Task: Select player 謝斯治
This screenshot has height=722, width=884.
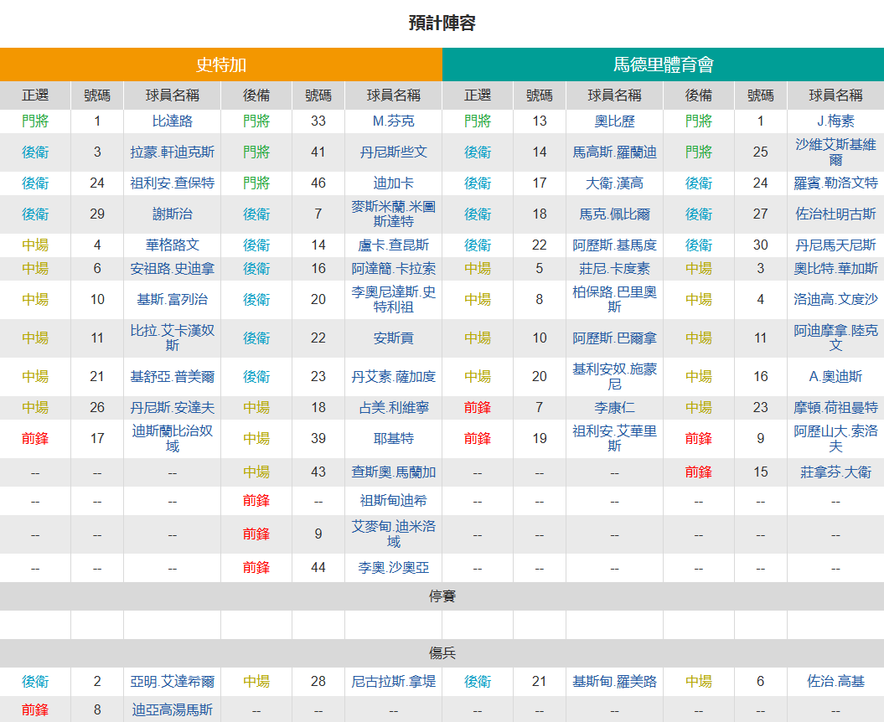Action: 173,214
